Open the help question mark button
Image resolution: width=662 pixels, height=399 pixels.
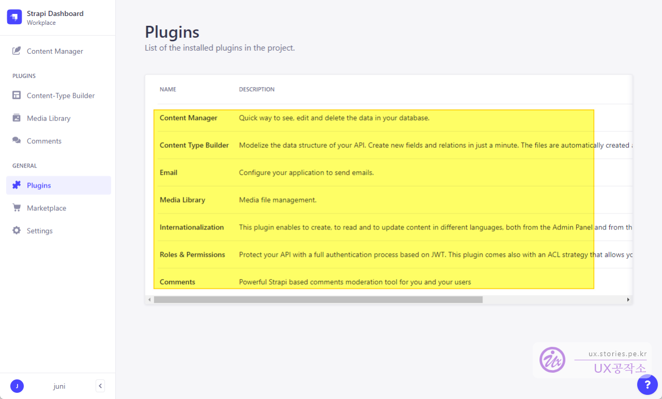648,385
